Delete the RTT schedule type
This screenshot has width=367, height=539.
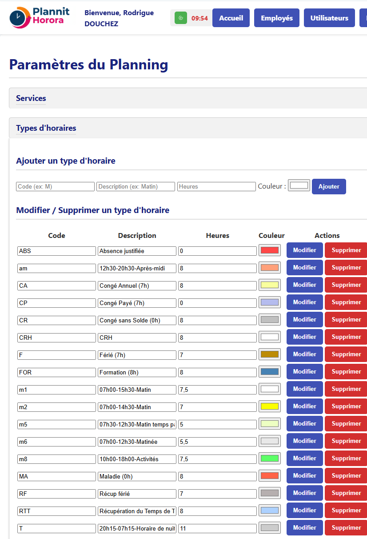pos(346,511)
